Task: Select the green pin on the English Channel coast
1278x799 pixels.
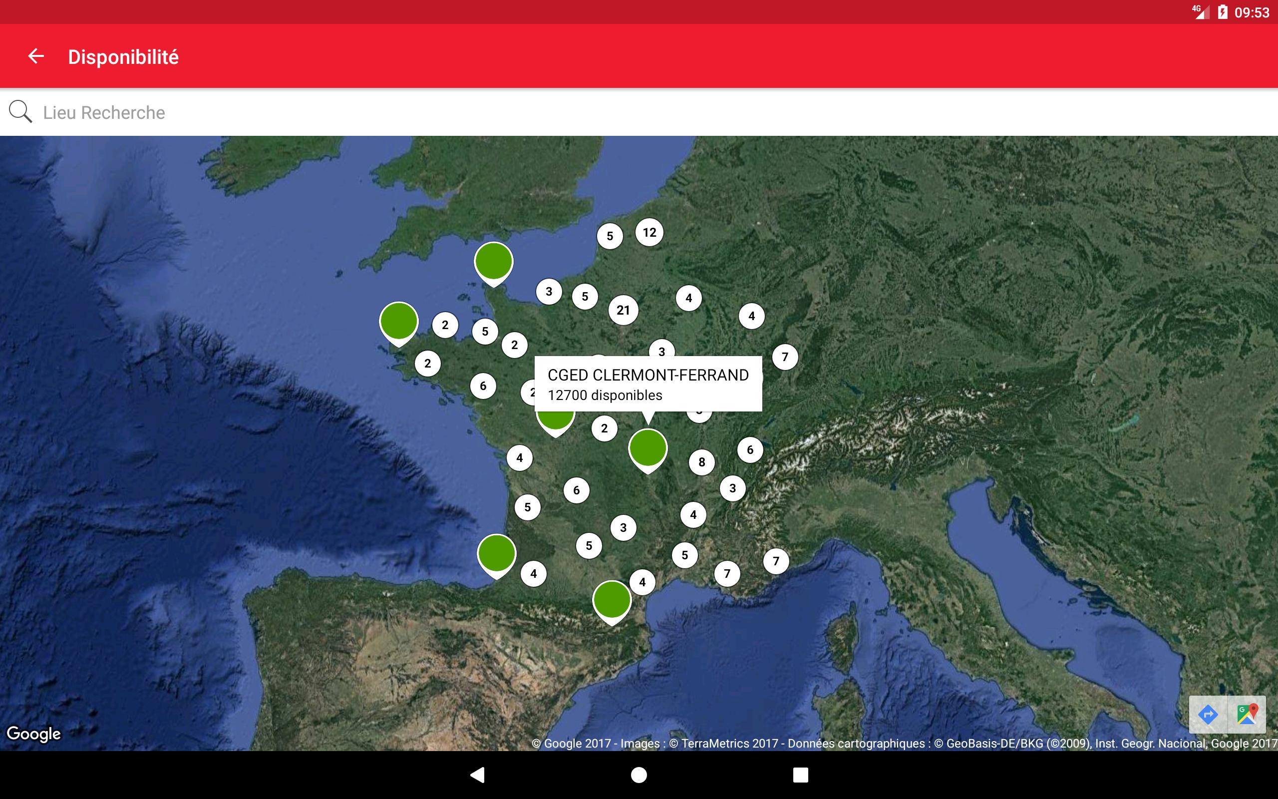Action: point(493,264)
